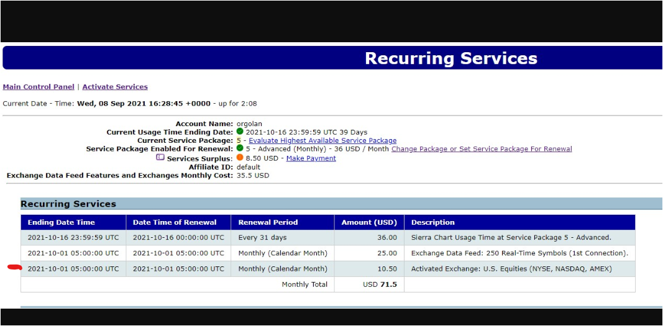Select the Description column header
663x326 pixels.
click(x=519, y=222)
